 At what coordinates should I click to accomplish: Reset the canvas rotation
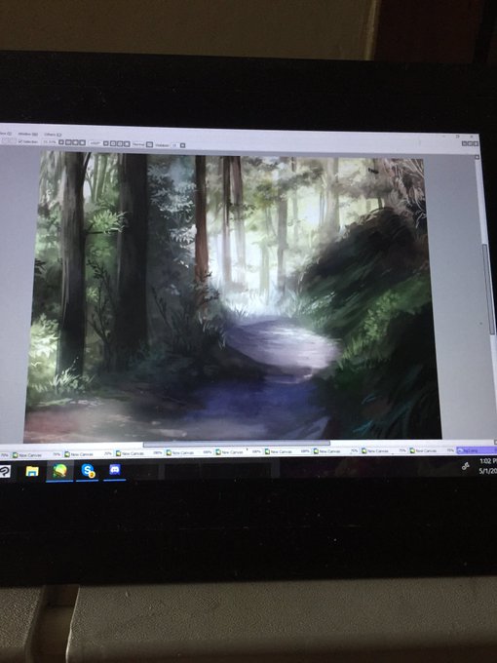coord(128,143)
